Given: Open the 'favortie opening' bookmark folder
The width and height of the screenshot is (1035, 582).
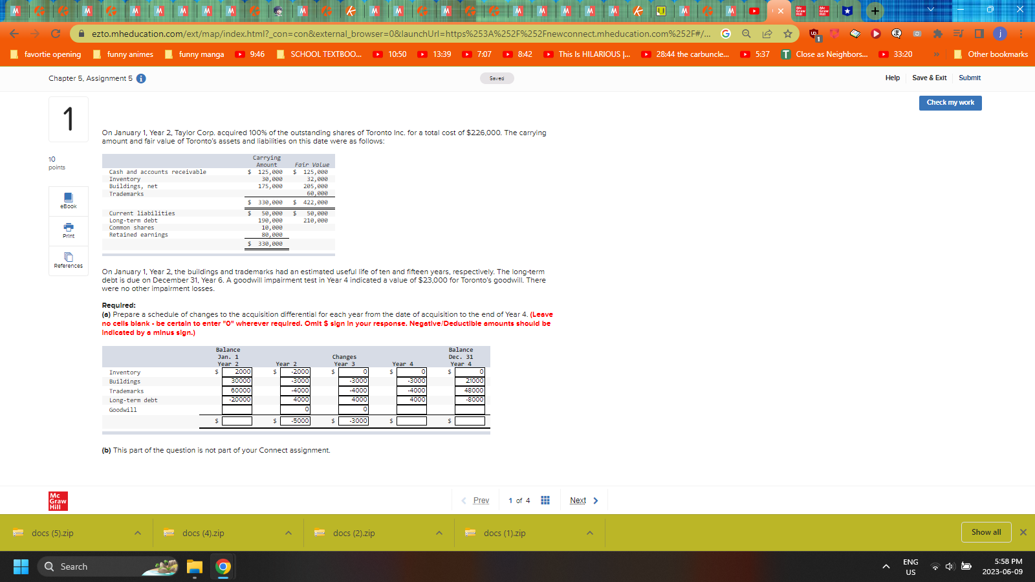Looking at the screenshot, I should click(46, 54).
